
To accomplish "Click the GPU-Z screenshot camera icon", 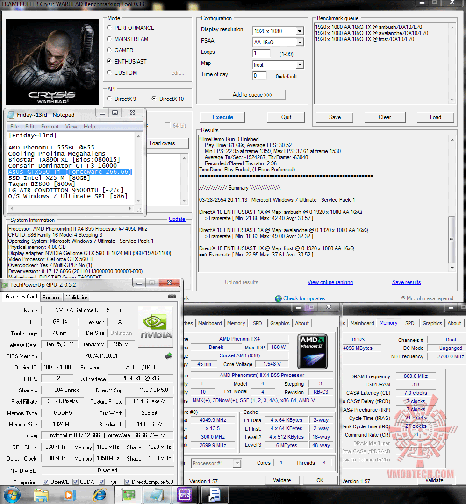I will pyautogui.click(x=172, y=296).
